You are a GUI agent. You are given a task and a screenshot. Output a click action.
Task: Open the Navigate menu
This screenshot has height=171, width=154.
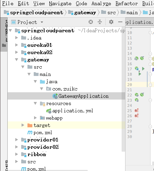tap(60, 3)
